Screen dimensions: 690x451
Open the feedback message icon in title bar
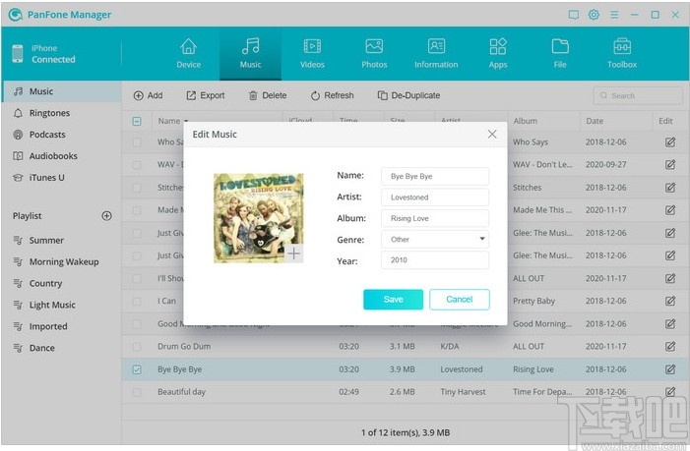click(x=574, y=15)
